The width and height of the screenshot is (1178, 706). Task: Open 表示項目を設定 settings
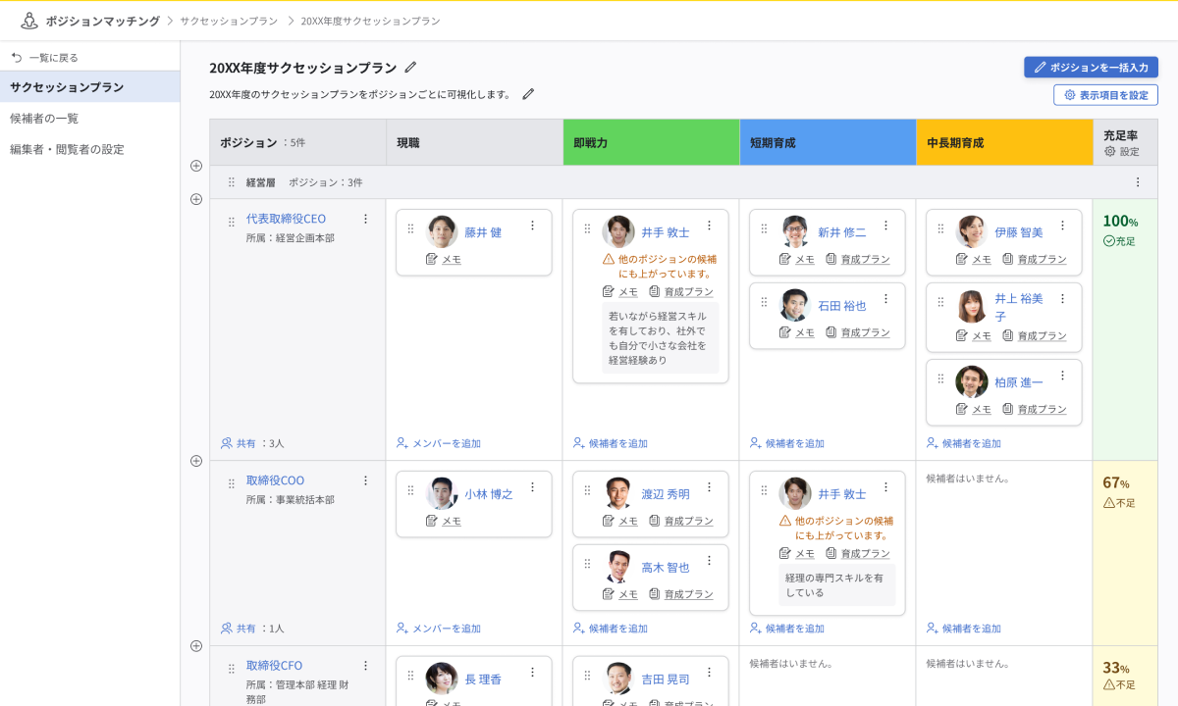[x=1105, y=95]
